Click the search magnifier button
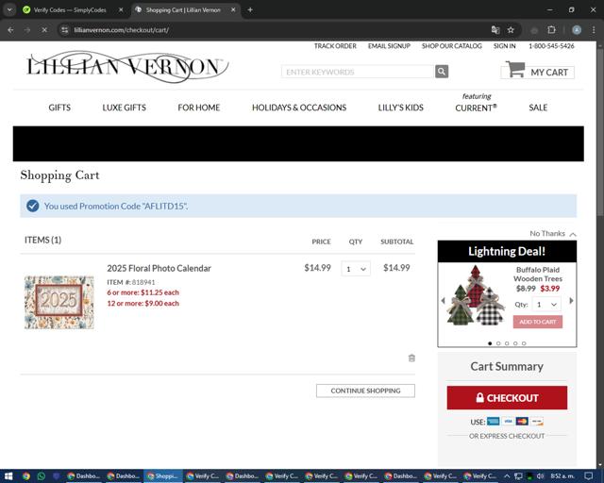The height and width of the screenshot is (483, 604). point(442,72)
